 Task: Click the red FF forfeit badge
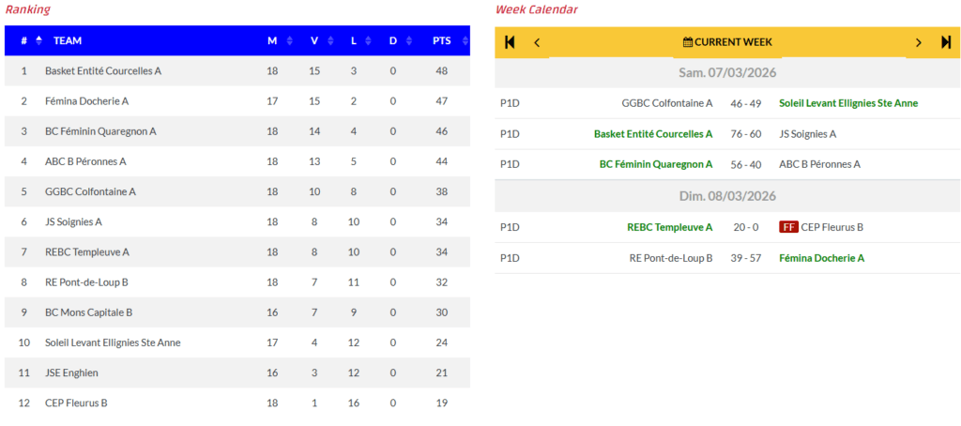788,227
